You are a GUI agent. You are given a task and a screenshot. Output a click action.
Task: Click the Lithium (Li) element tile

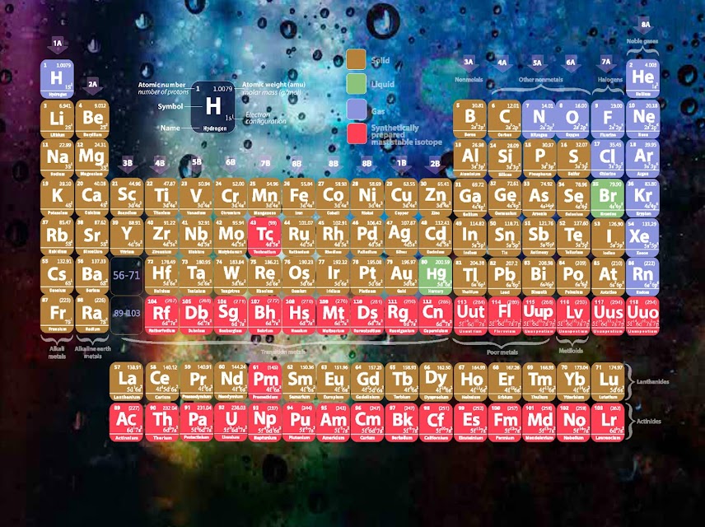pyautogui.click(x=57, y=119)
